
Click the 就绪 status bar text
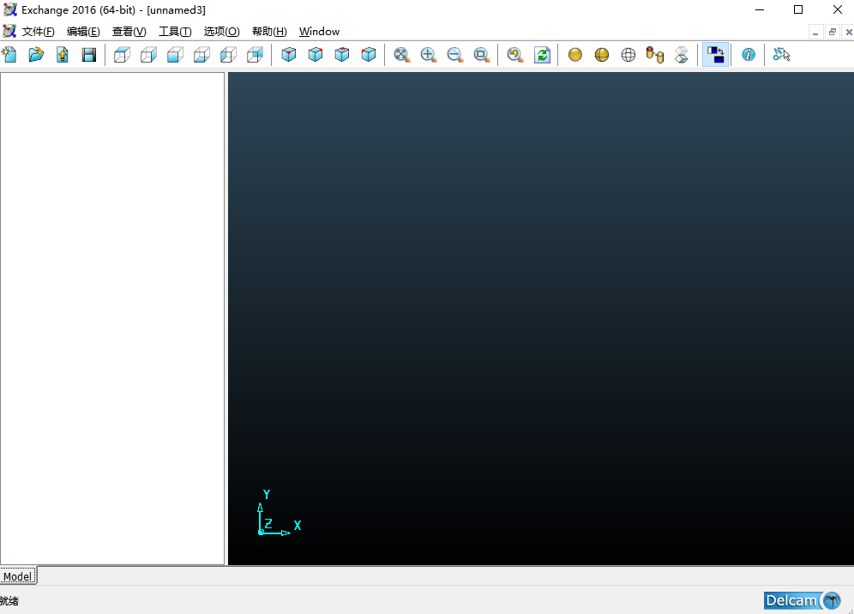point(9,601)
